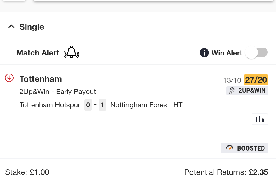Viewport: 276px width, 182px height.
Task: Click the speedometer icon in BOOSTED badge
Action: point(230,148)
